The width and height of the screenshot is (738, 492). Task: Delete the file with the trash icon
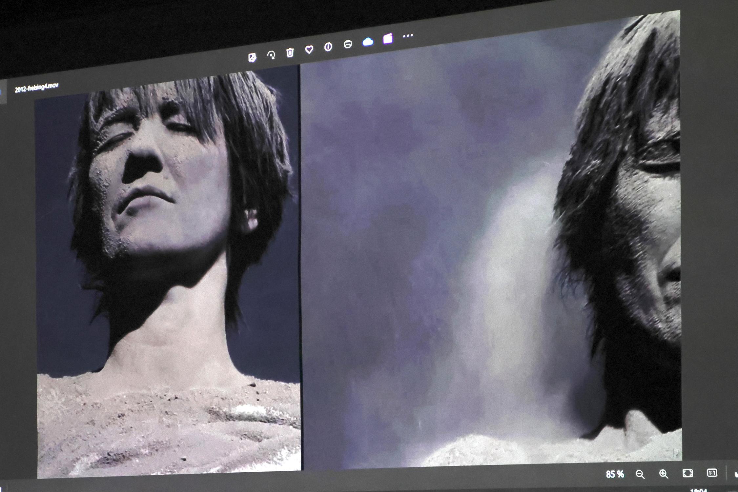pyautogui.click(x=290, y=52)
